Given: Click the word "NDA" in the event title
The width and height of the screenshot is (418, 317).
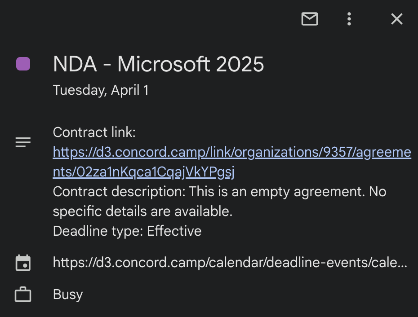Looking at the screenshot, I should [75, 65].
